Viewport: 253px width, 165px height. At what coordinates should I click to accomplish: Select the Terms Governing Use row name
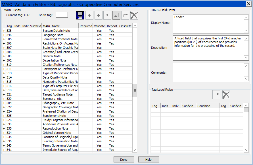coord(60,145)
